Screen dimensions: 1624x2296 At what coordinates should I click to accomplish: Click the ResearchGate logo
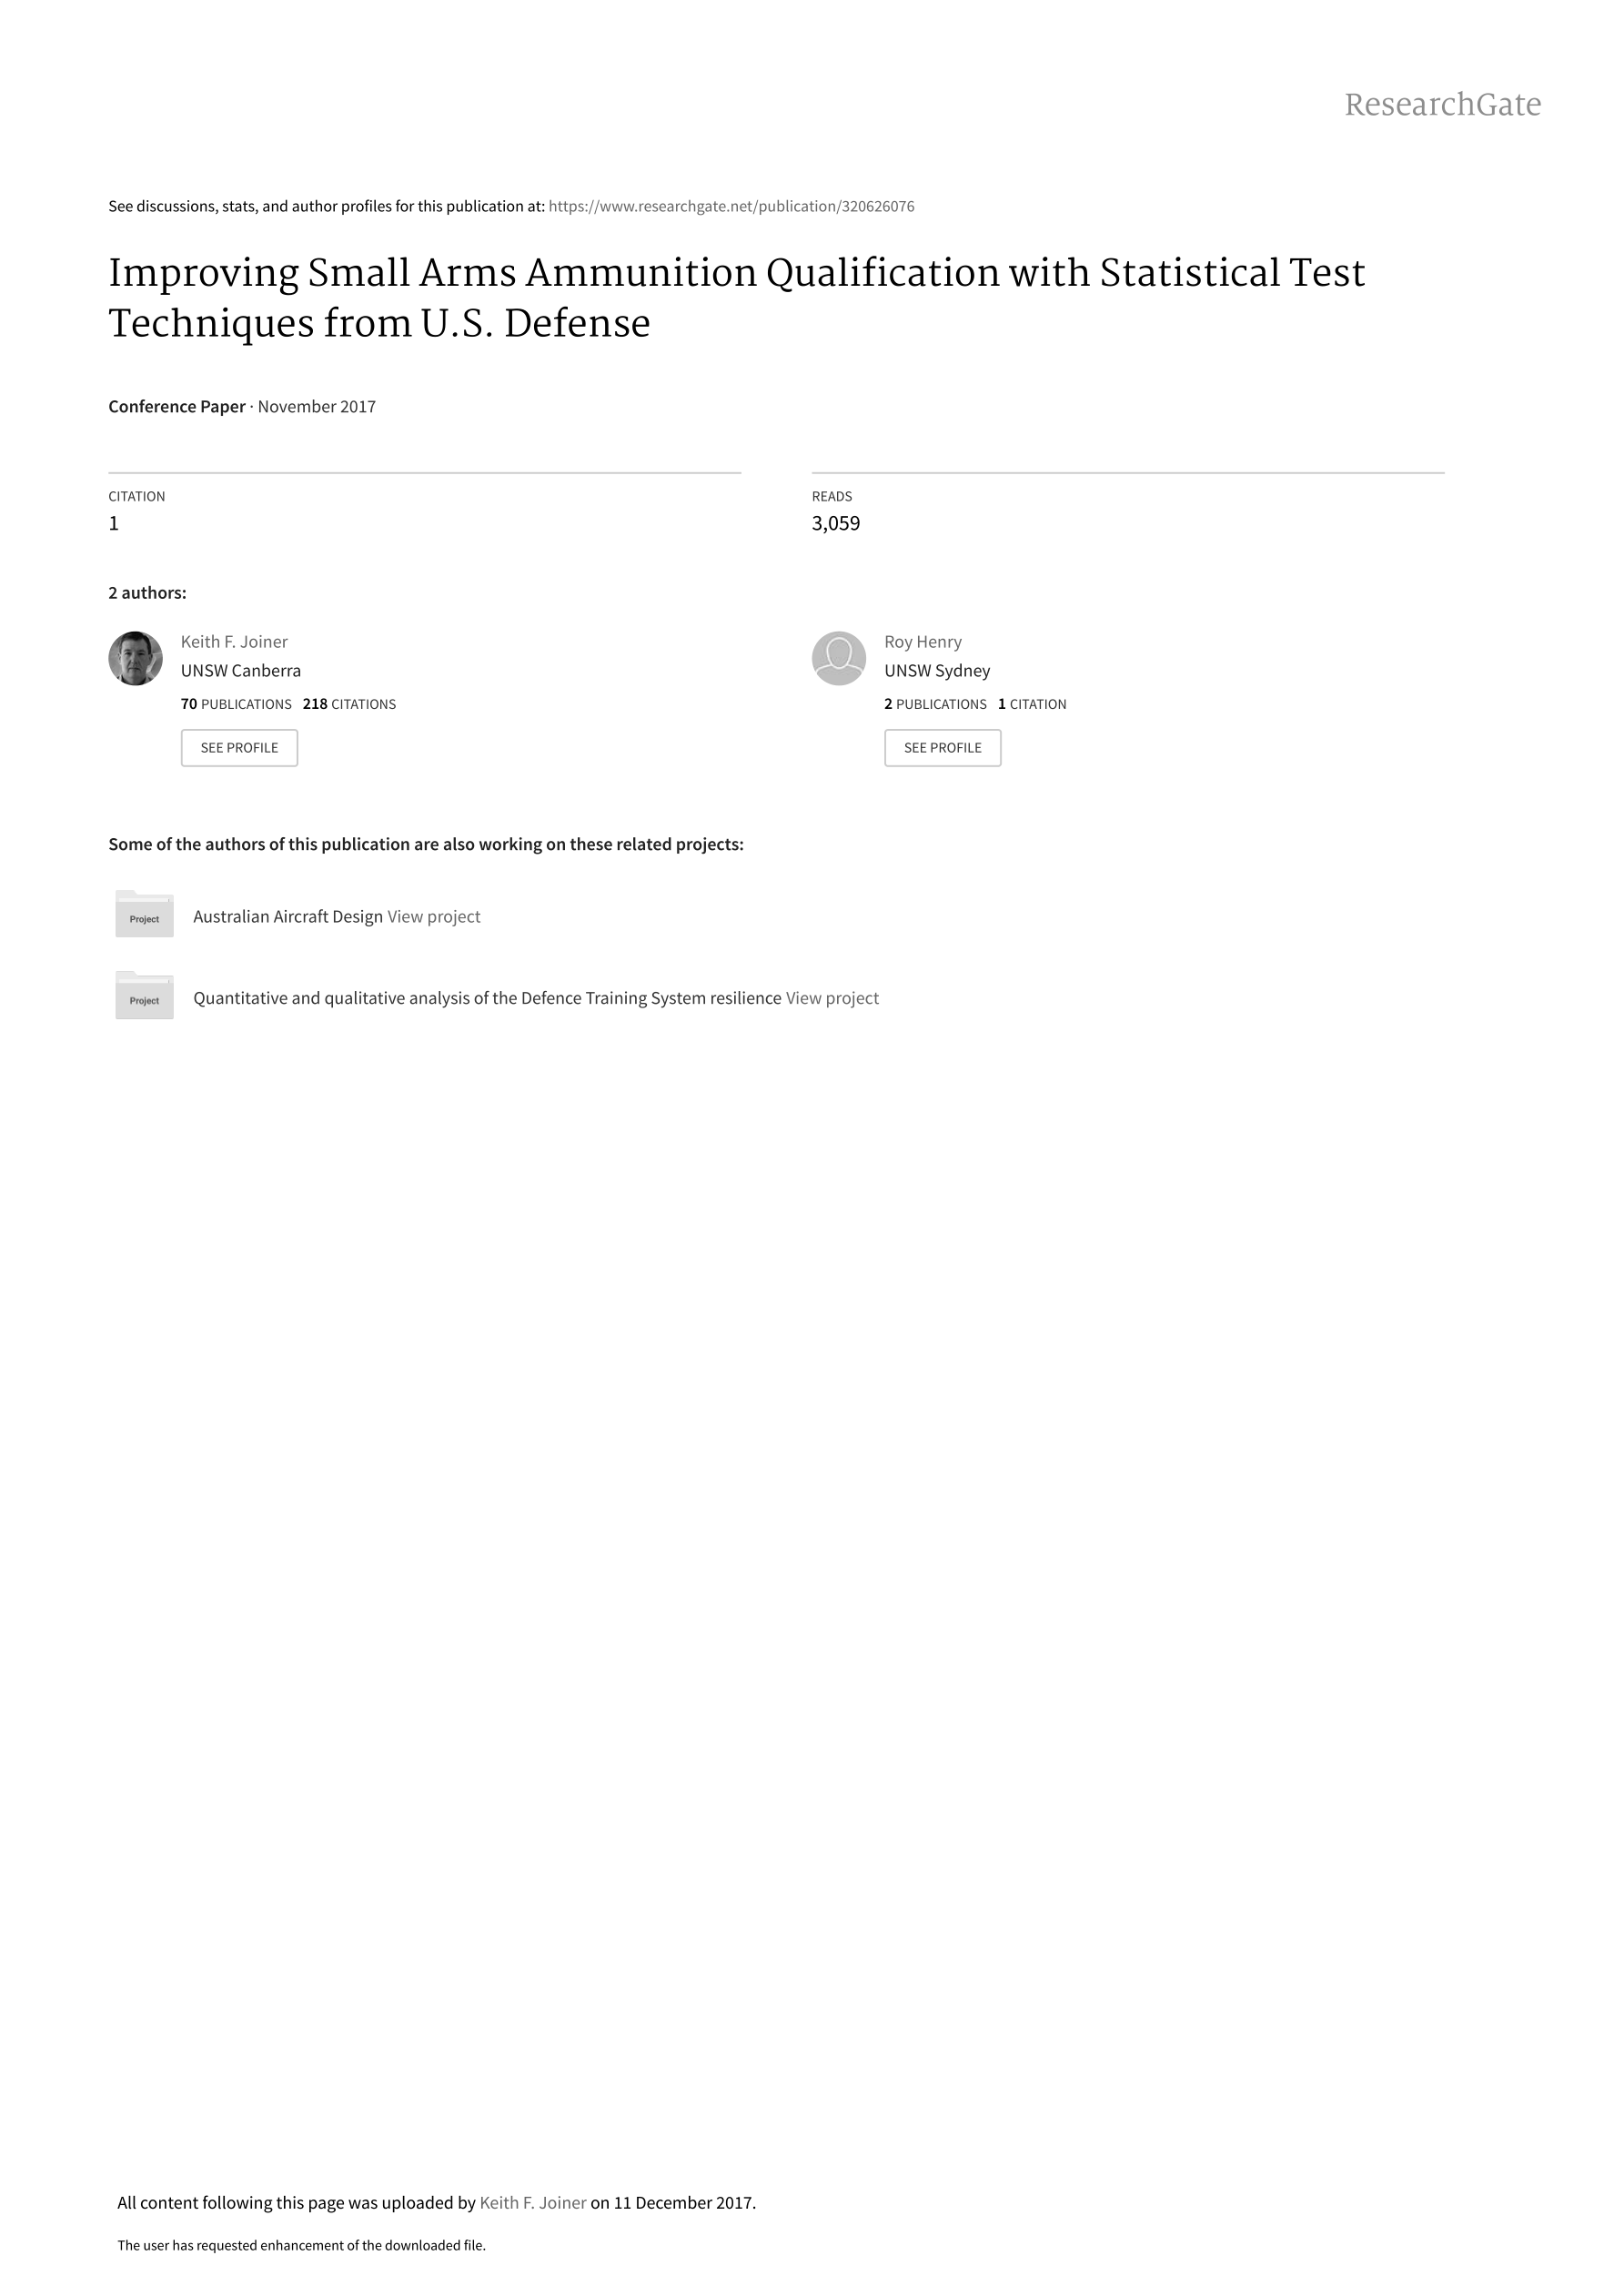[x=1442, y=105]
